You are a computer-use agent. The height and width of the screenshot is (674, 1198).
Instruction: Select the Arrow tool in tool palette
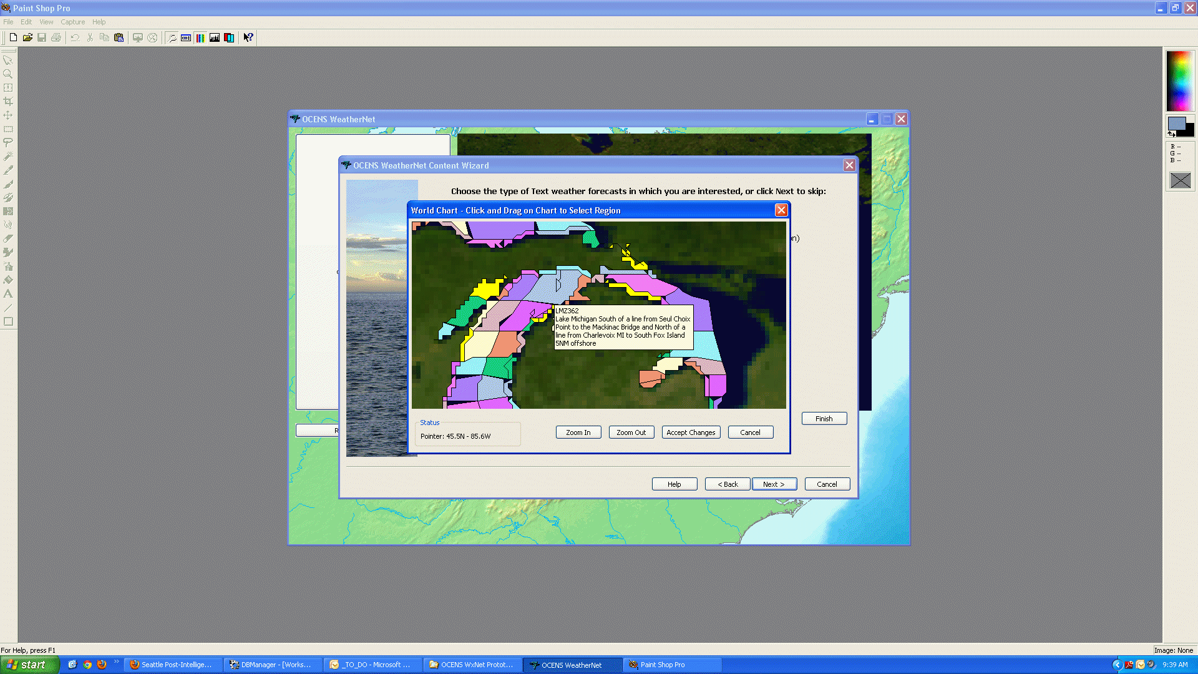(8, 60)
